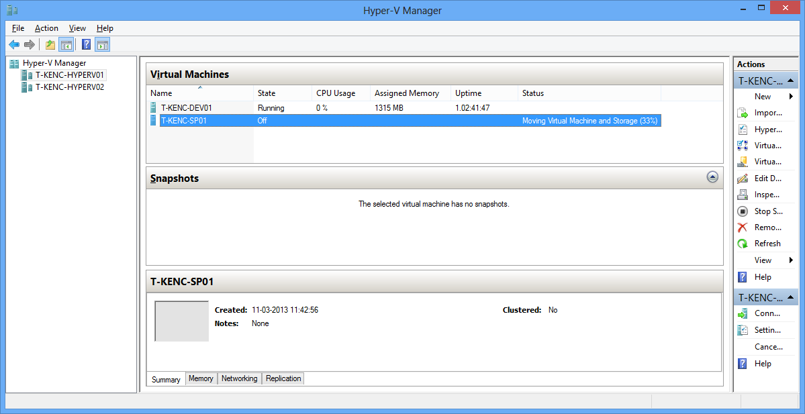
Task: Open the Import Virtual Machine wizard
Action: [x=766, y=112]
